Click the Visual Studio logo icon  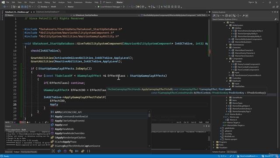(x=3, y=2)
